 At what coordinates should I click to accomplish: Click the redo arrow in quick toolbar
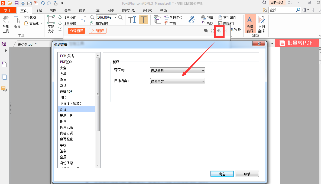[x=49, y=3]
